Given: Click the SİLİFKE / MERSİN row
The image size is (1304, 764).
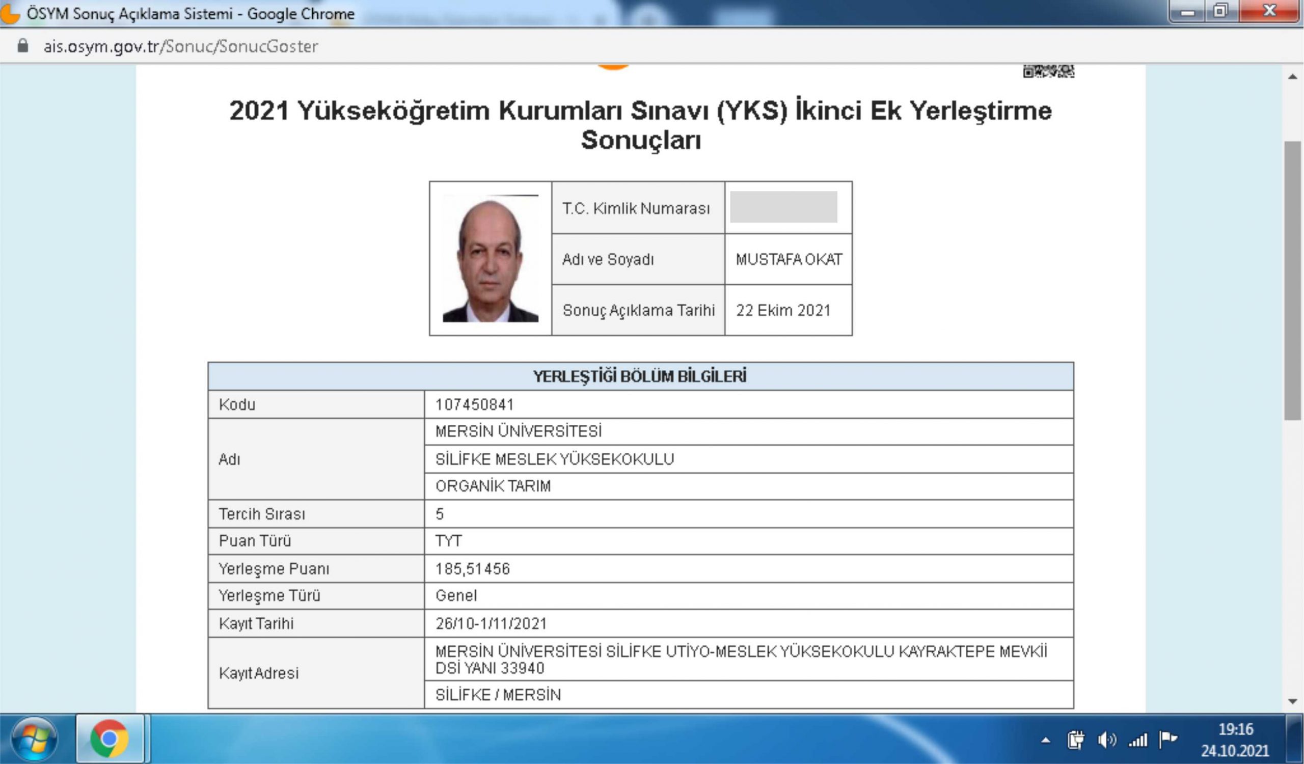Looking at the screenshot, I should [749, 695].
